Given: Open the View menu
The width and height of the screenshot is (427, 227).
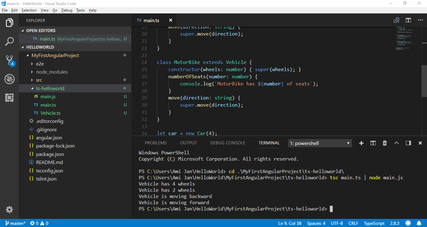Looking at the screenshot, I should pyautogui.click(x=45, y=10).
